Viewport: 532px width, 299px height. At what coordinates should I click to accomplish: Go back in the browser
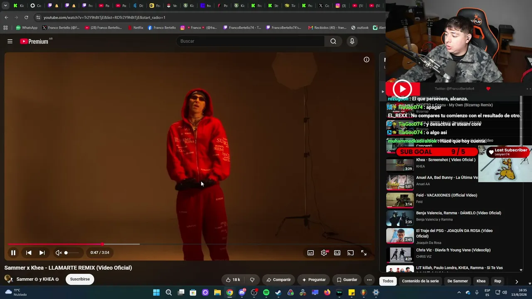pos(6,17)
